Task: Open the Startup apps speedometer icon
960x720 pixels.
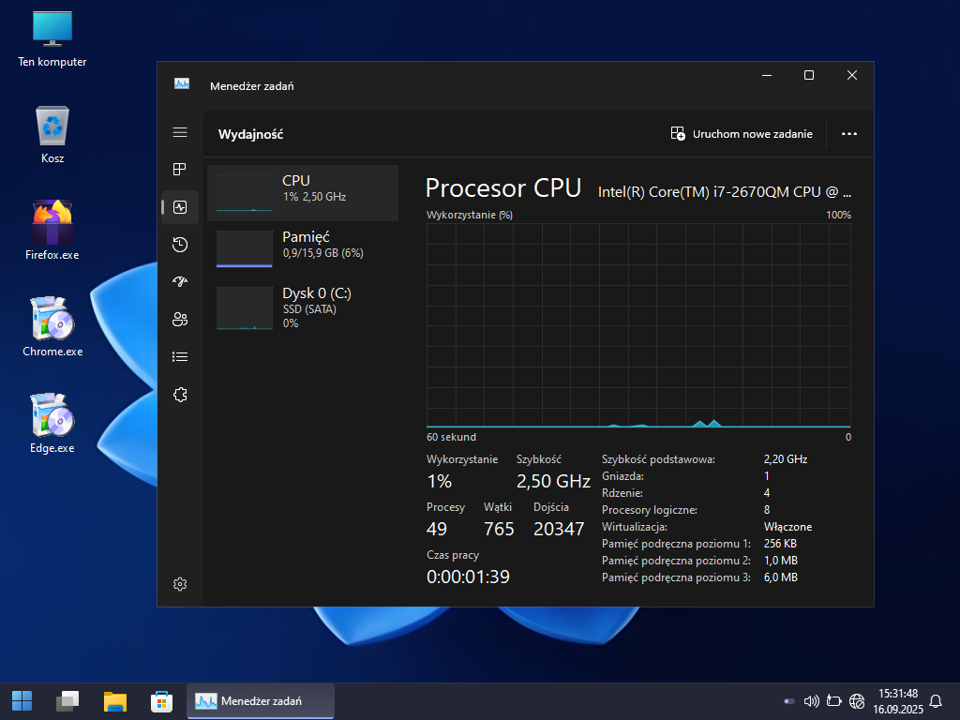Action: point(180,282)
